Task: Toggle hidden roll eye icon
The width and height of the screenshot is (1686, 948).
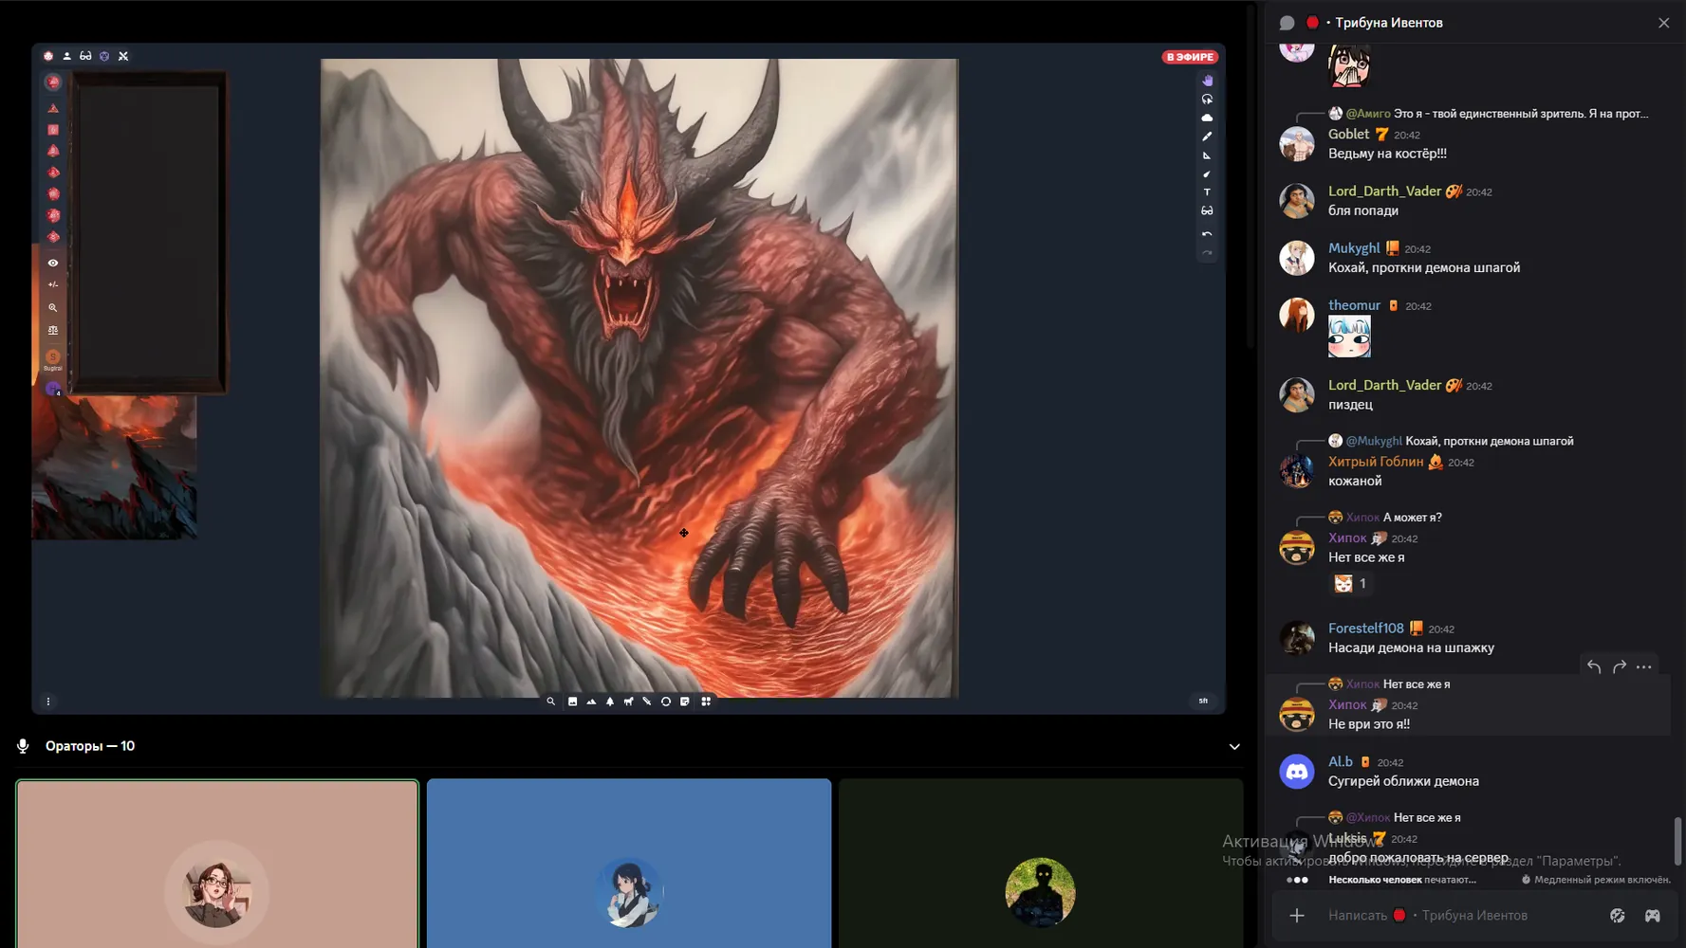Action: 53,263
